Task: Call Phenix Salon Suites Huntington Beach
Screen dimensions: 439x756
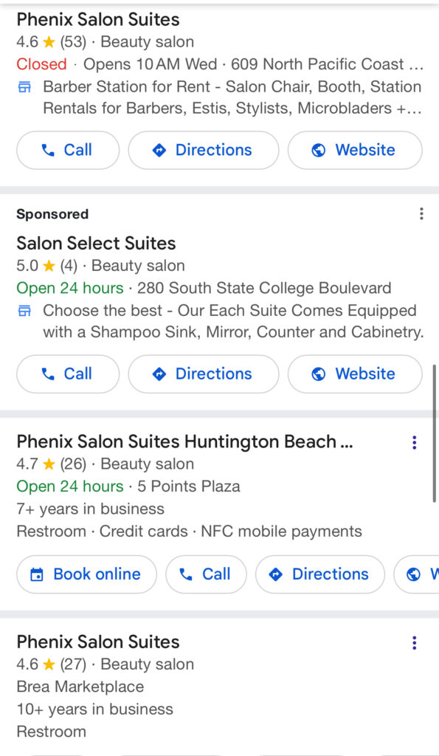Action: pos(207,574)
